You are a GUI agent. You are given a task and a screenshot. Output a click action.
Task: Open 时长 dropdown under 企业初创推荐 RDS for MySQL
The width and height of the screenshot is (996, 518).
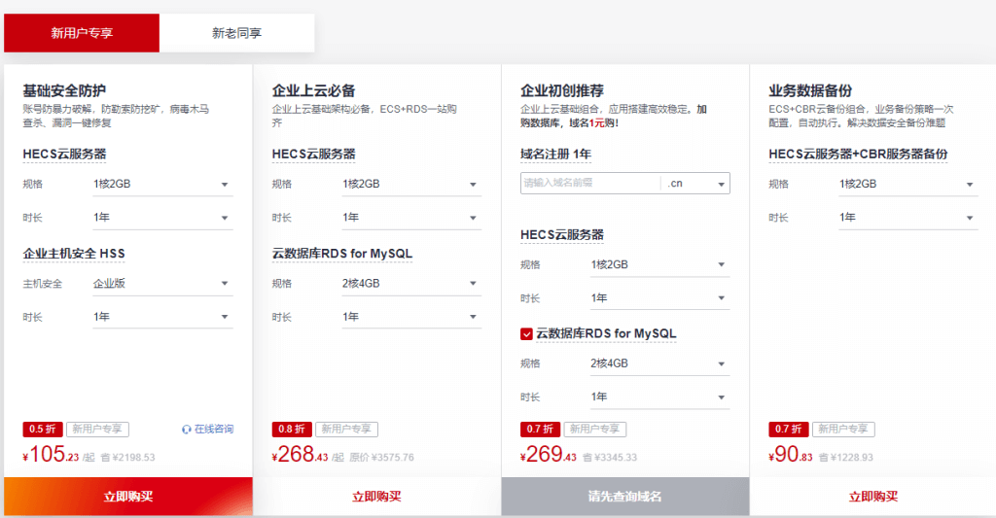click(x=660, y=397)
